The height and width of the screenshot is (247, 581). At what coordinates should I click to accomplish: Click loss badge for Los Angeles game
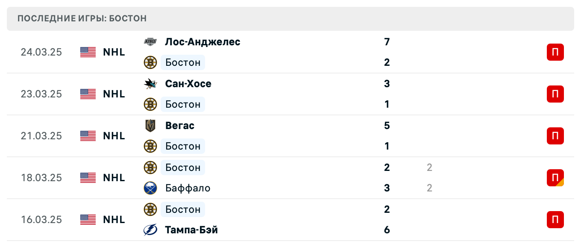[x=555, y=52]
